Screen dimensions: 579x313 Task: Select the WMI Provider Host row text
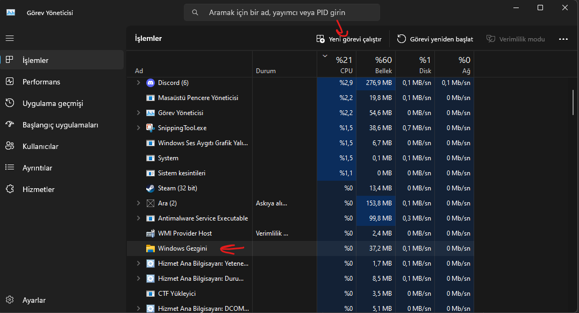[x=185, y=233]
